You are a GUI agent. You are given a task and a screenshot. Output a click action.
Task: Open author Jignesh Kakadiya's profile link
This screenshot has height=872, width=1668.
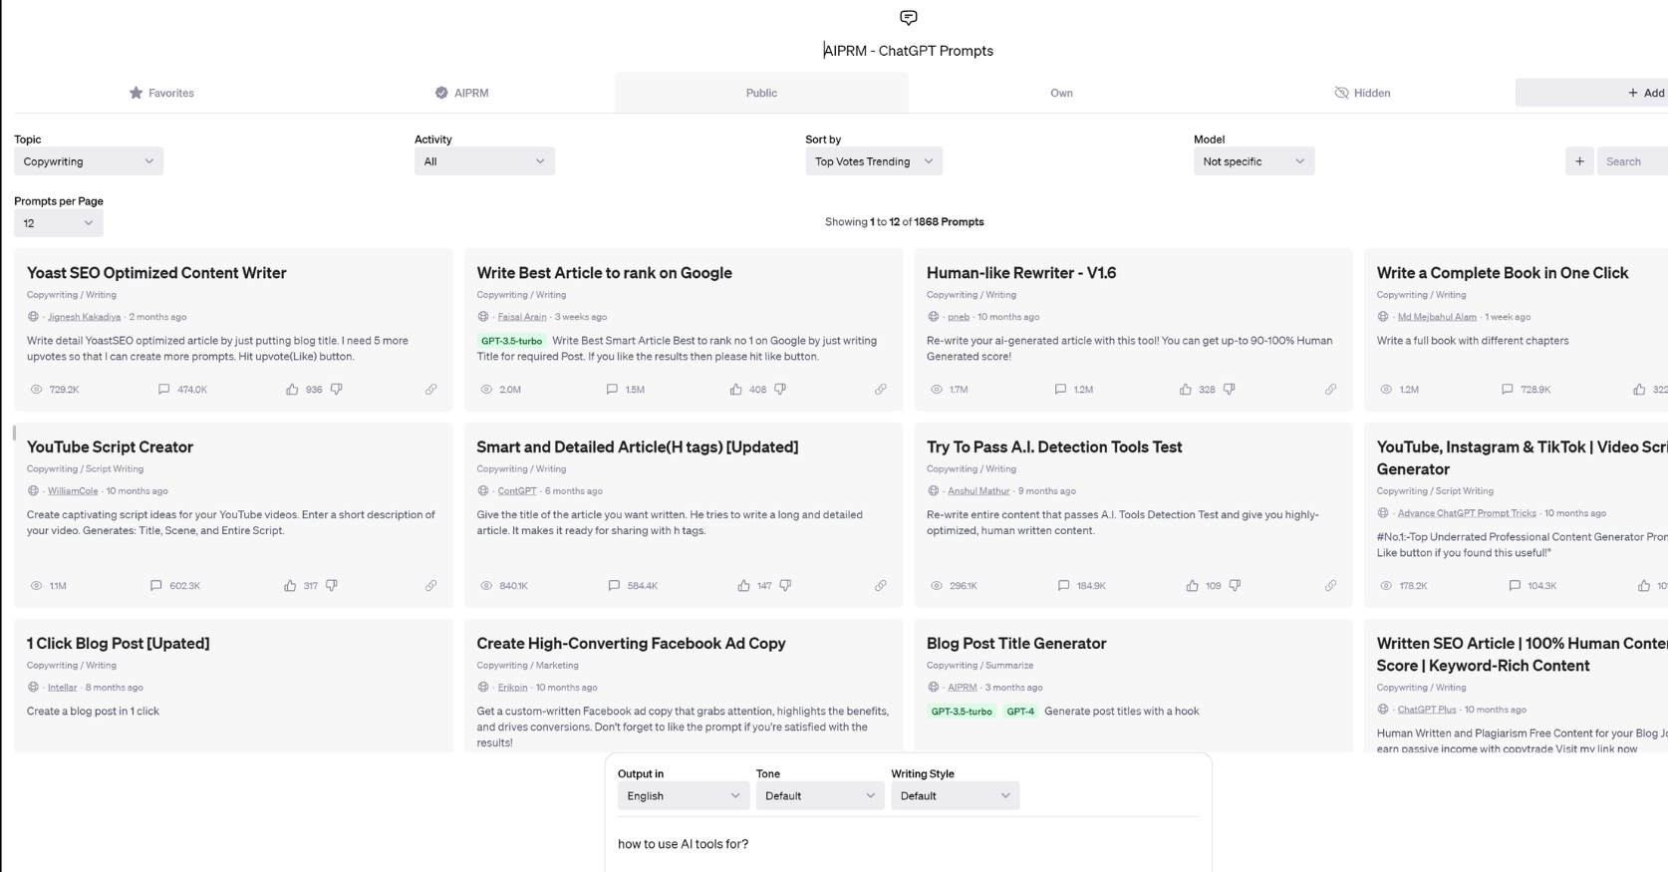pyautogui.click(x=84, y=317)
